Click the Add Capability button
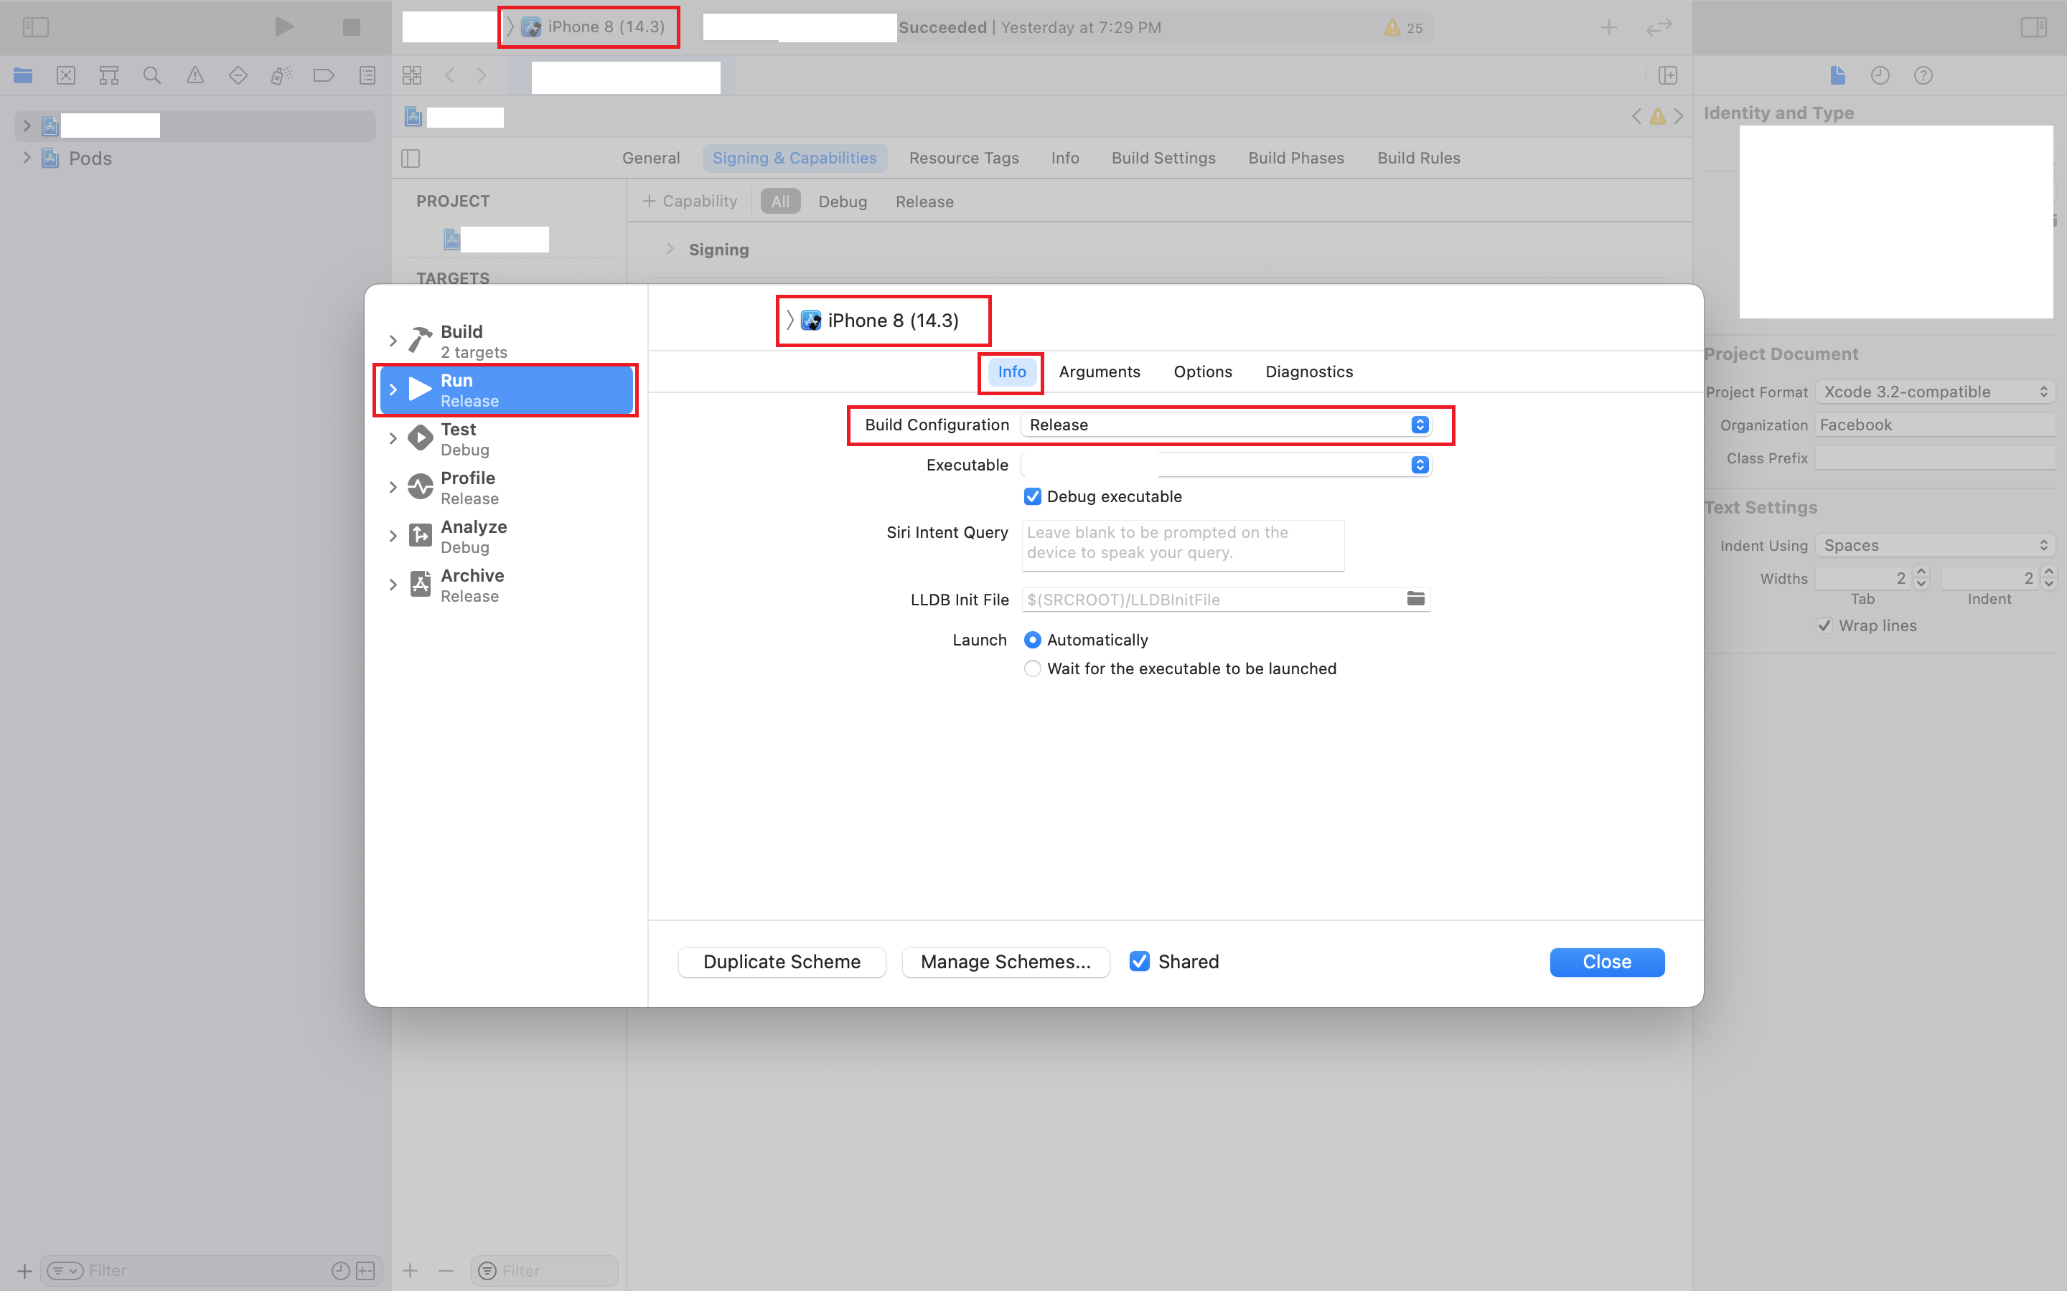Screen dimensions: 2067x1291 pos(689,201)
